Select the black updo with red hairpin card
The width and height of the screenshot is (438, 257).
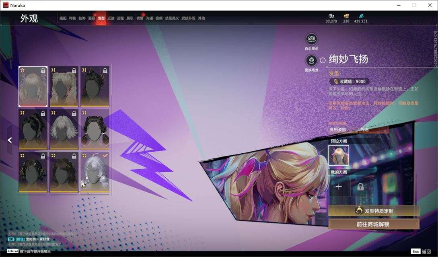pyautogui.click(x=95, y=86)
